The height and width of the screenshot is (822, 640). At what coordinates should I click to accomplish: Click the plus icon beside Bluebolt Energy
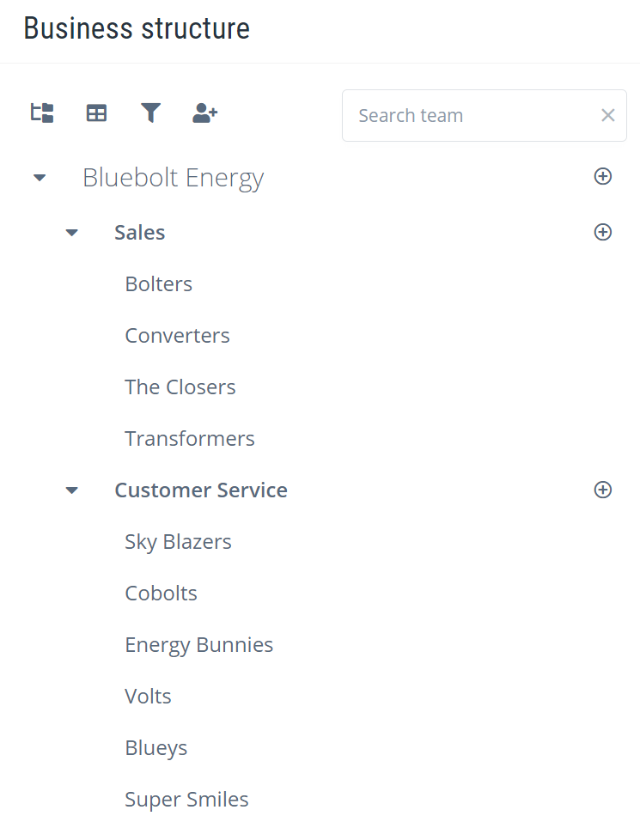click(x=603, y=176)
